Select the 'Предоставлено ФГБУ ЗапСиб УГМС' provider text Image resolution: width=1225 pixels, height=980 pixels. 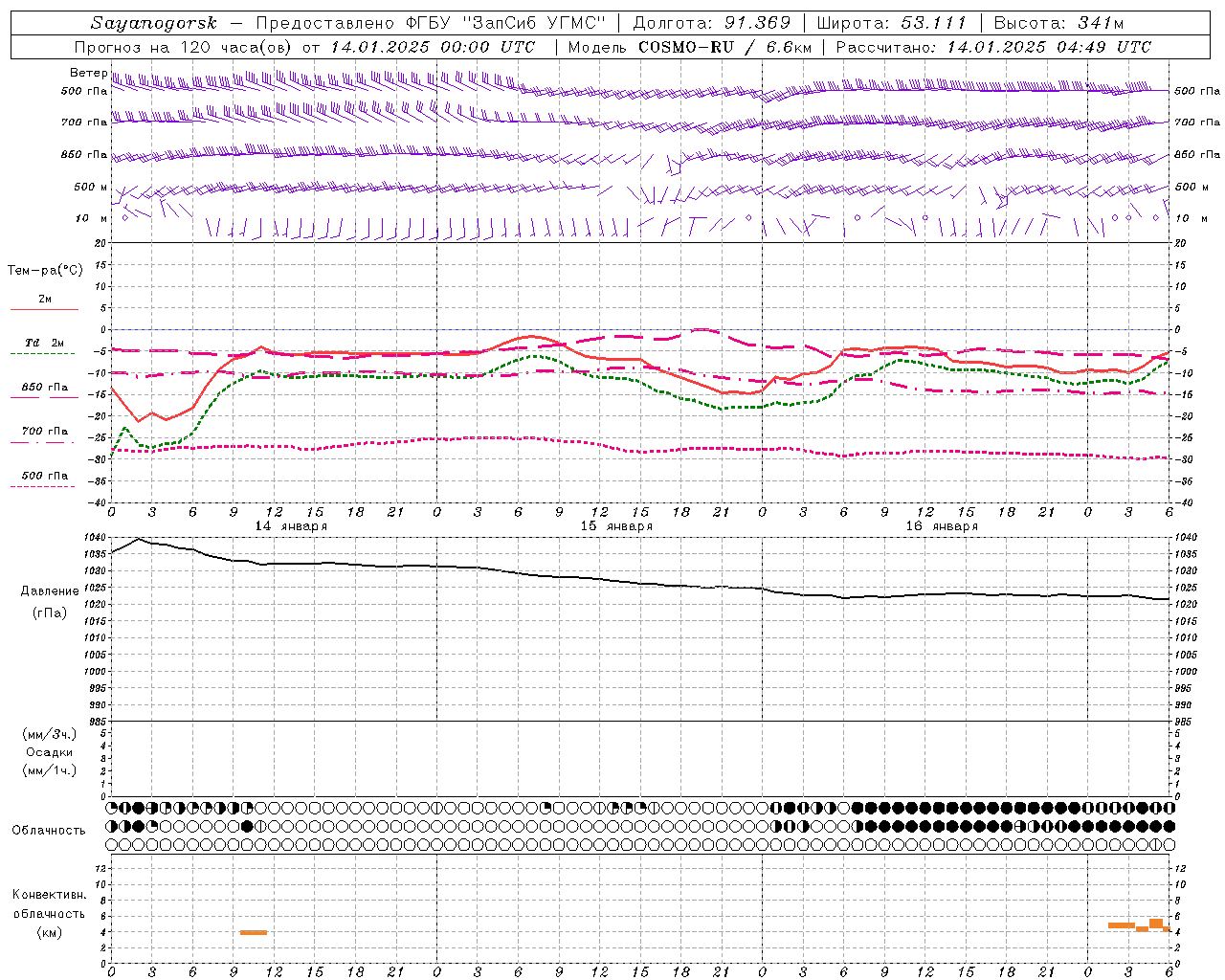[432, 23]
